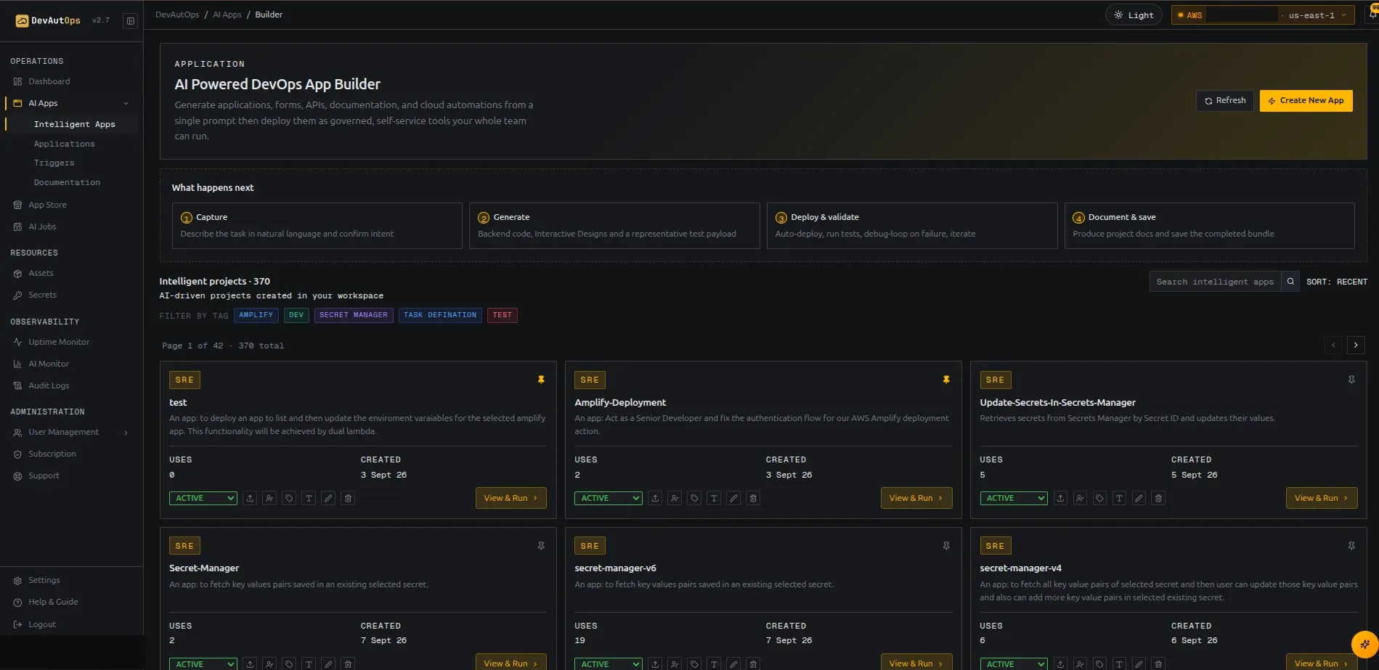The image size is (1379, 670).
Task: Pin the Update-Secrets-In-Secrets-Manager app
Action: coord(1351,380)
